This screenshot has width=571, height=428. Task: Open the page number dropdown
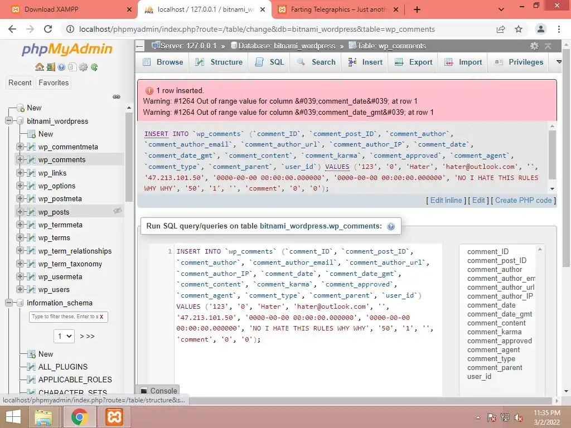pos(64,336)
